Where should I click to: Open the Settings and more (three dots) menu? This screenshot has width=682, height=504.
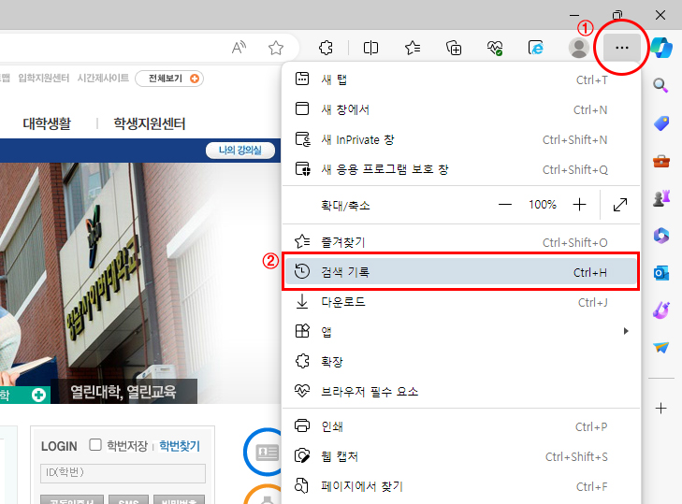[x=621, y=48]
